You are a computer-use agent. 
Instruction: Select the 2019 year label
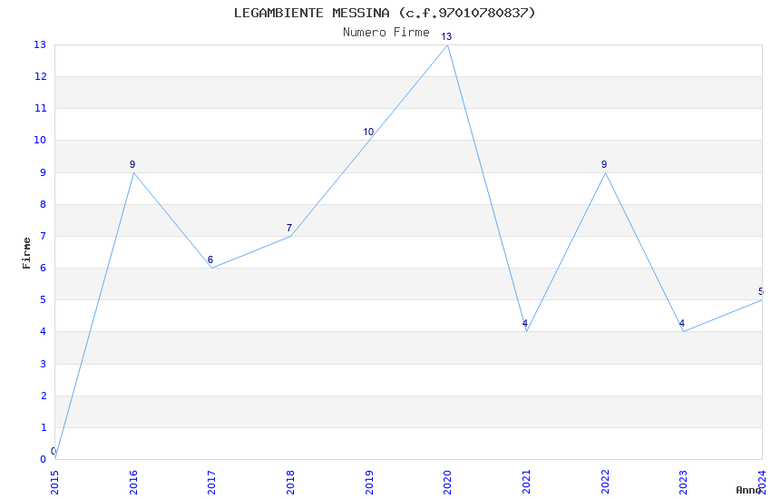point(369,483)
